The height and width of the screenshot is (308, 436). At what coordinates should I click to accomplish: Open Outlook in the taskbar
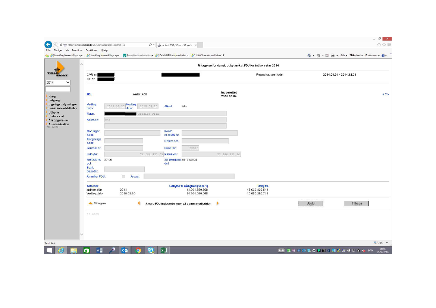pos(125,251)
